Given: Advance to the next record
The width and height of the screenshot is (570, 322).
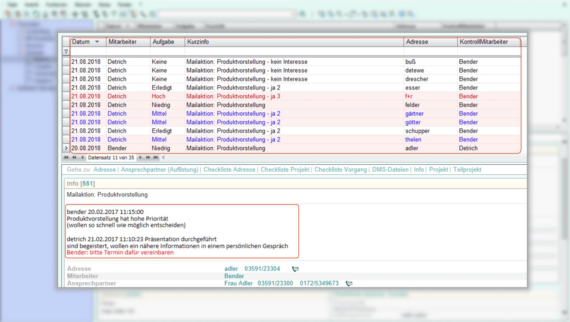Looking at the screenshot, I should pyautogui.click(x=140, y=158).
